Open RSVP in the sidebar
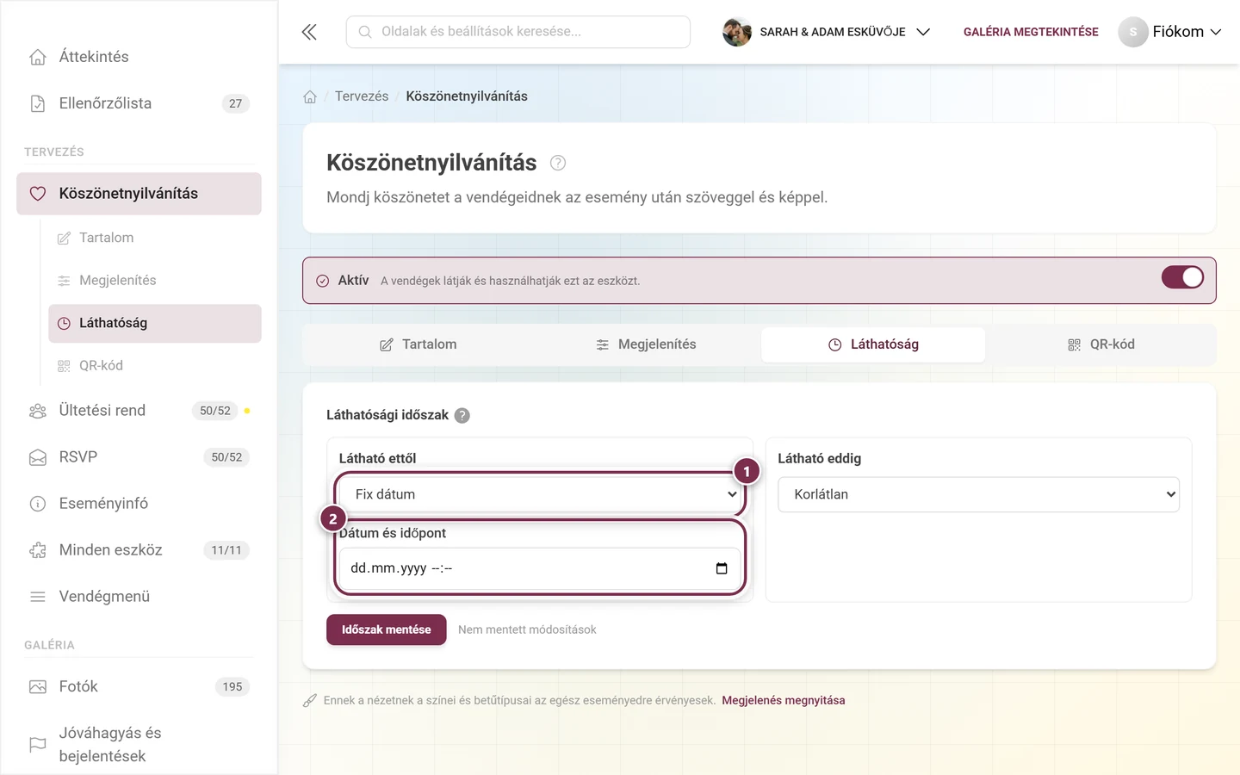 (x=139, y=457)
